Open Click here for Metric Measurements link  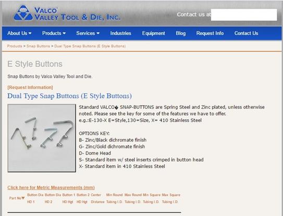[51, 187]
